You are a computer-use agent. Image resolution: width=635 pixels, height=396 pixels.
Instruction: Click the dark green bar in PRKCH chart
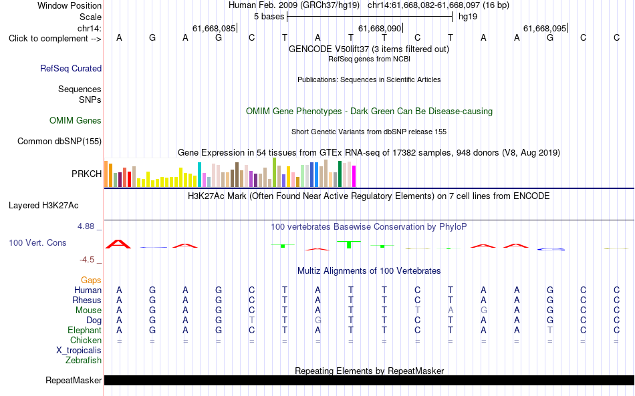[340, 174]
